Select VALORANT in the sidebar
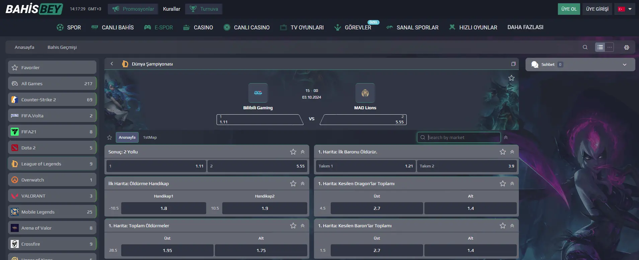Image resolution: width=639 pixels, height=260 pixels. click(52, 196)
